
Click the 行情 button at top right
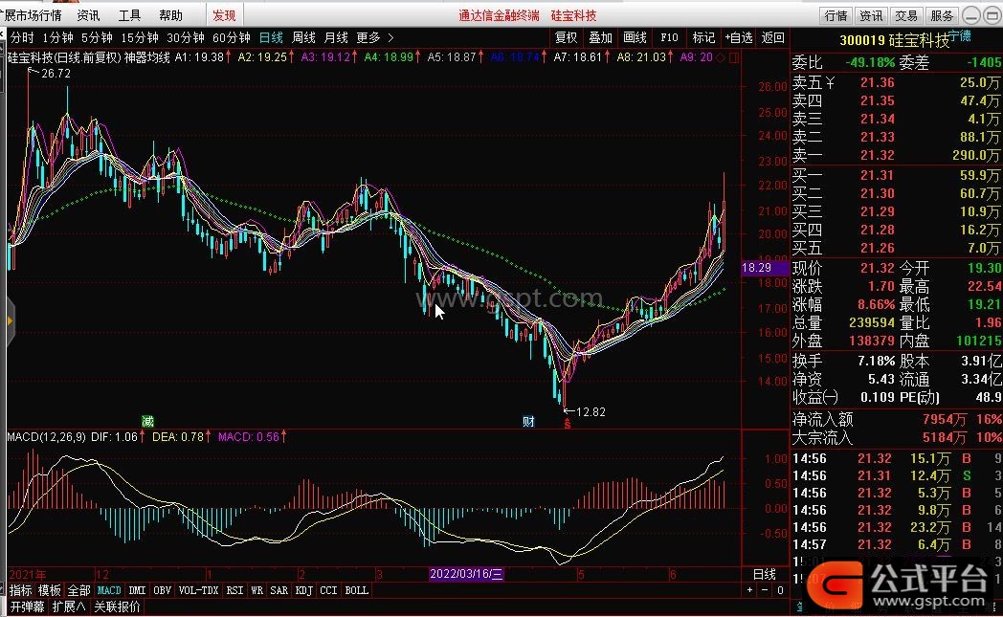click(x=836, y=15)
